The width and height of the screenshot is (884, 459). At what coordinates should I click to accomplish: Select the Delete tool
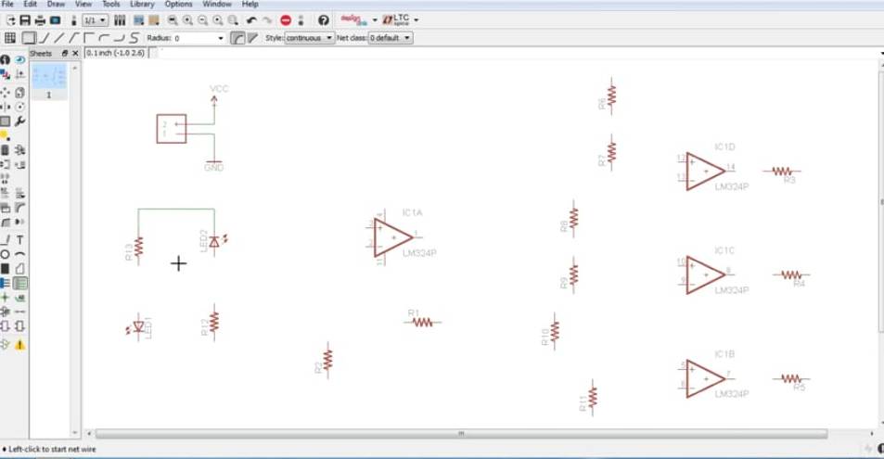point(5,150)
